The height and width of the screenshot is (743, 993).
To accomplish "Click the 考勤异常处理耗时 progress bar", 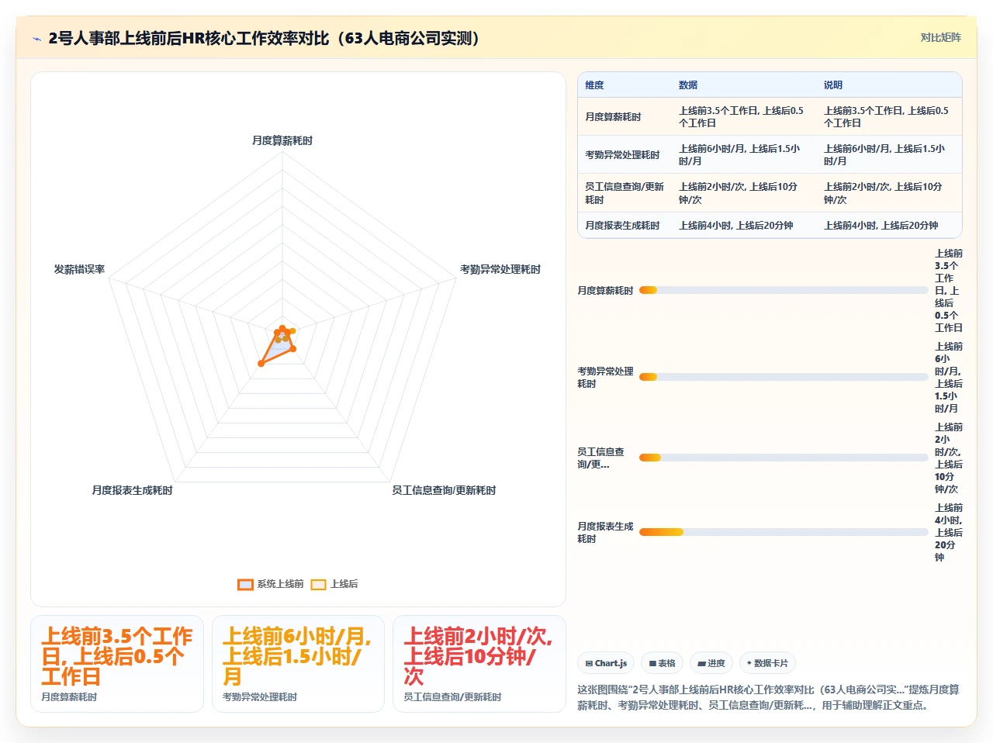I will [784, 377].
